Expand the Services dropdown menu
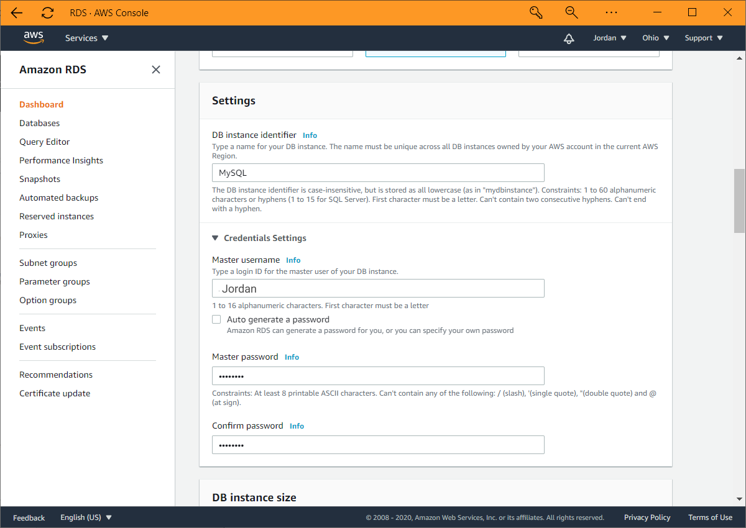Screen dimensions: 746x528 tap(87, 38)
